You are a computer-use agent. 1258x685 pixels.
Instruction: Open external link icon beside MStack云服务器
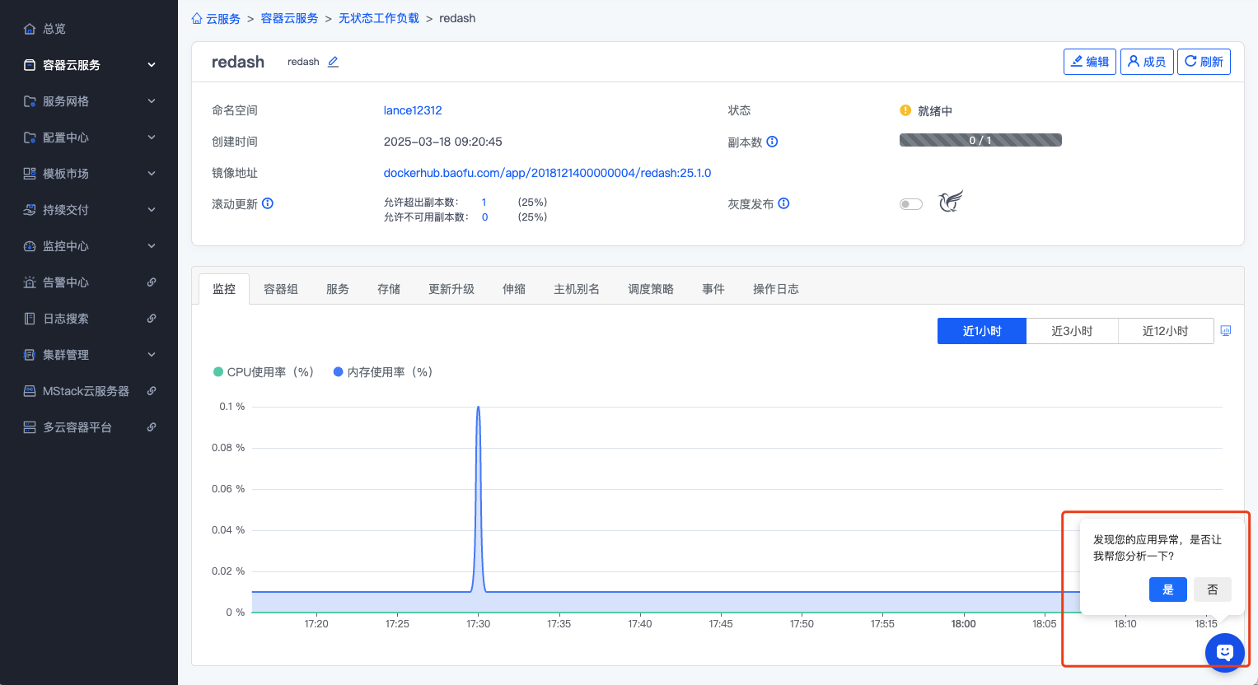pos(152,391)
